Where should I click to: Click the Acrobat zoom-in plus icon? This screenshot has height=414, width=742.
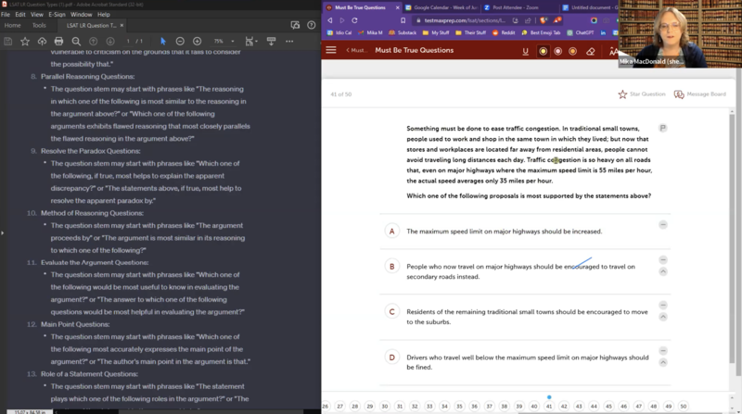pos(197,42)
